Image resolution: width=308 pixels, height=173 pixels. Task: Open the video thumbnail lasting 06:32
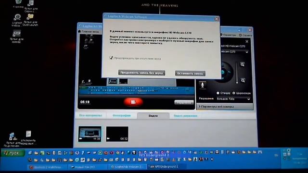tap(117, 134)
